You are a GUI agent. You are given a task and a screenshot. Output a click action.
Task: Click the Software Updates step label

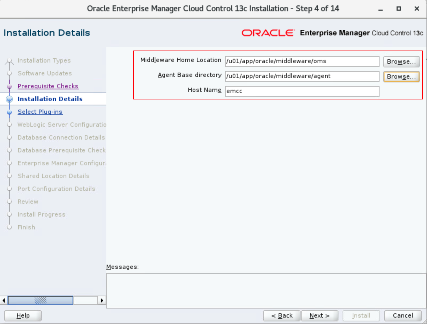(45, 73)
